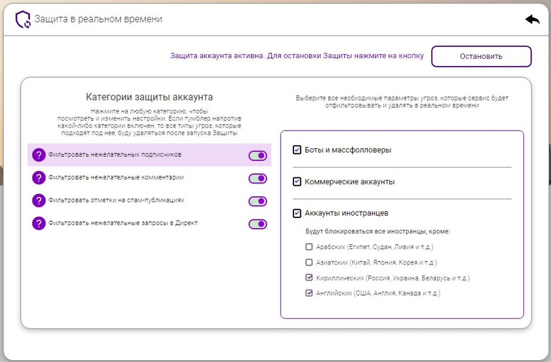
Task: Open 'Фильтровать нежелательные запросы в Директ' category
Action: (124, 224)
